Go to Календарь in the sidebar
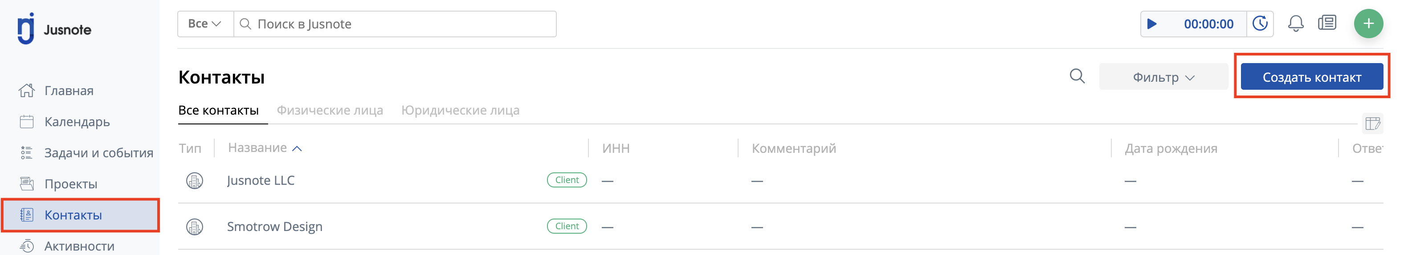The image size is (1404, 255). point(77,122)
